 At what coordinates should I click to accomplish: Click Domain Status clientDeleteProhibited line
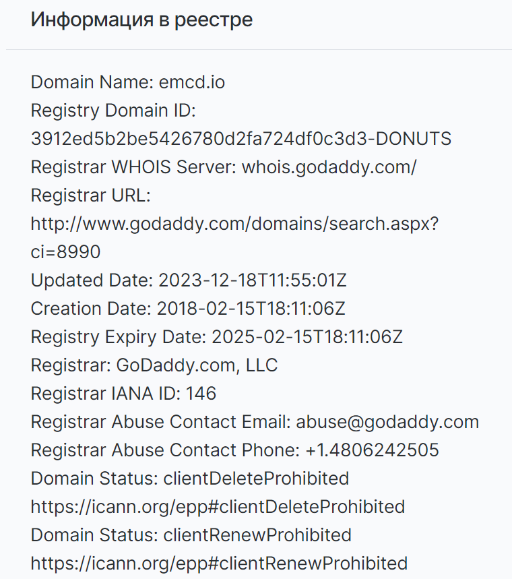click(x=190, y=479)
